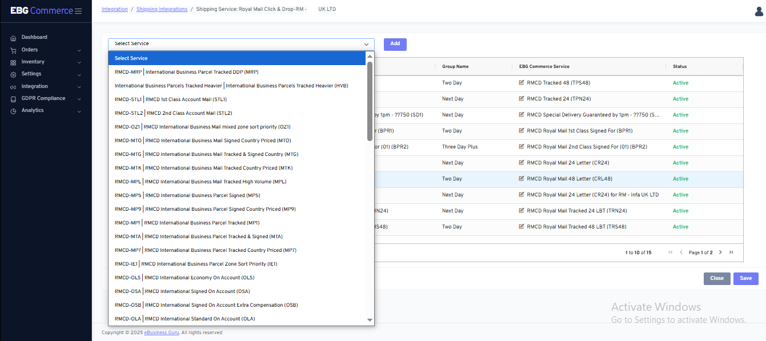Open the Shipping Integrations breadcrumb link
Image resolution: width=766 pixels, height=341 pixels.
(x=162, y=9)
